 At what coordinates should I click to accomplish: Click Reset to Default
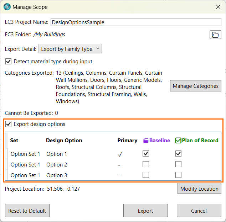[27, 211]
